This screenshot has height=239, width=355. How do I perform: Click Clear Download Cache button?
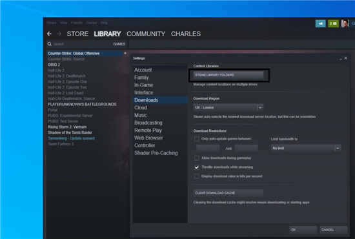click(228, 193)
